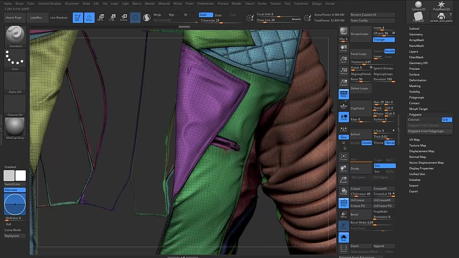Open the UV Map section
The height and width of the screenshot is (258, 459).
[x=414, y=140]
